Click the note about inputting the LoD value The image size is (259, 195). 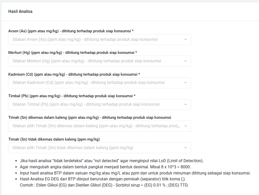pos(112,161)
